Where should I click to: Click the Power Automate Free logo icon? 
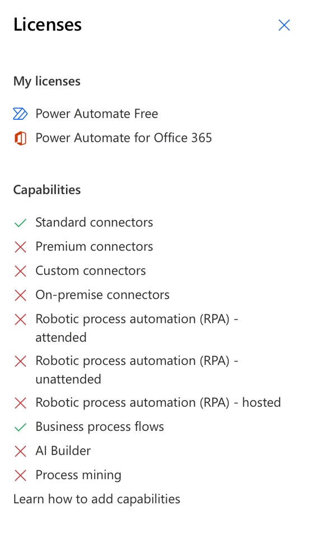click(x=20, y=114)
